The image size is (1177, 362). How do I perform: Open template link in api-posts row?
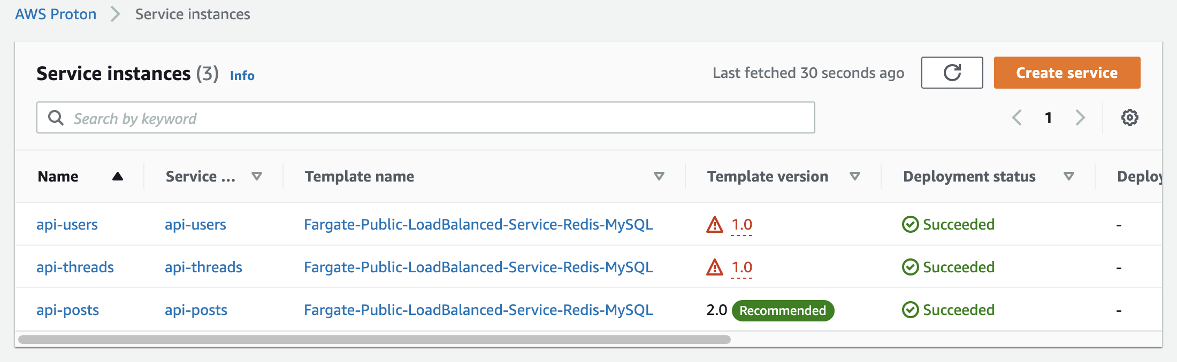click(x=478, y=310)
